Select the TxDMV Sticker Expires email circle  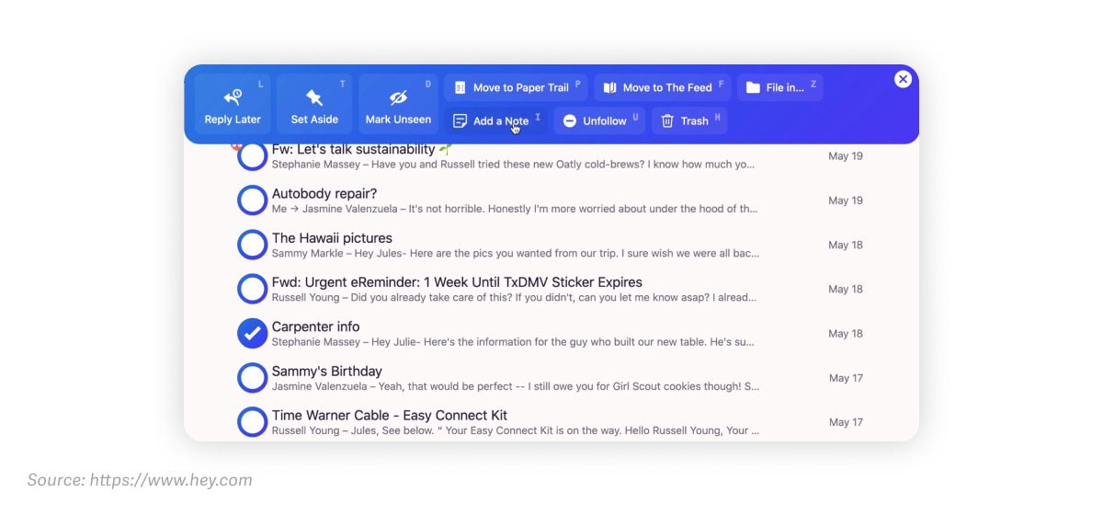point(252,289)
